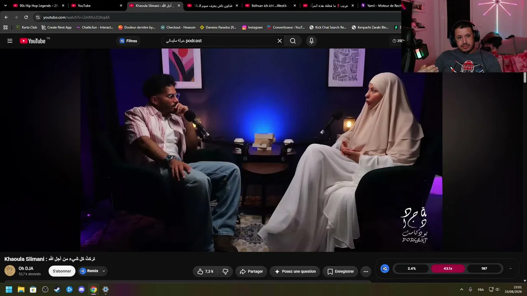
Task: Click the 2.4% stat pill
Action: click(x=412, y=268)
